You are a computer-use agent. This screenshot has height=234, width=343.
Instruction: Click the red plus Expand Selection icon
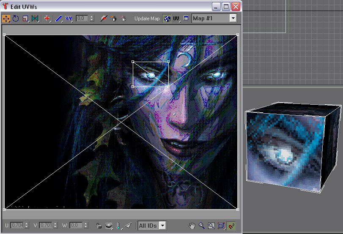point(47,19)
